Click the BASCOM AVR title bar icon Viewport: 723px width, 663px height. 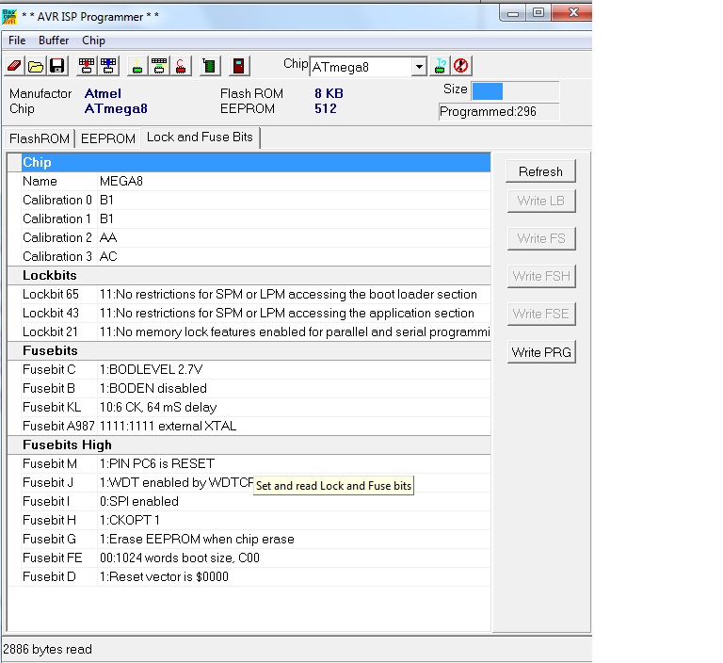[9, 16]
